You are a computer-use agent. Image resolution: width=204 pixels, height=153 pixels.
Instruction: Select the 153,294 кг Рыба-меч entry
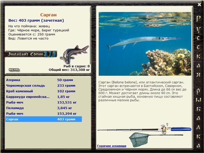[x=44, y=113]
